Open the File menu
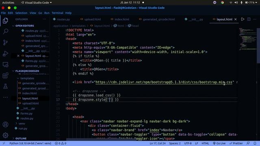The image size is (260, 146). point(3,13)
